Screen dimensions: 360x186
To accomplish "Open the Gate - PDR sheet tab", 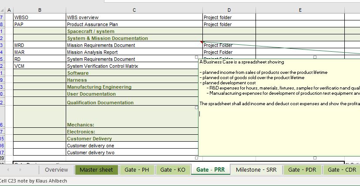I will 302,170.
